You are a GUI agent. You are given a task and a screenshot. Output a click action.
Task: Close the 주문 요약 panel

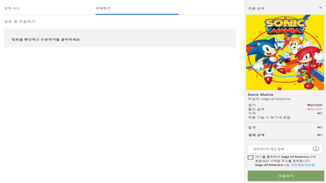[x=320, y=8]
